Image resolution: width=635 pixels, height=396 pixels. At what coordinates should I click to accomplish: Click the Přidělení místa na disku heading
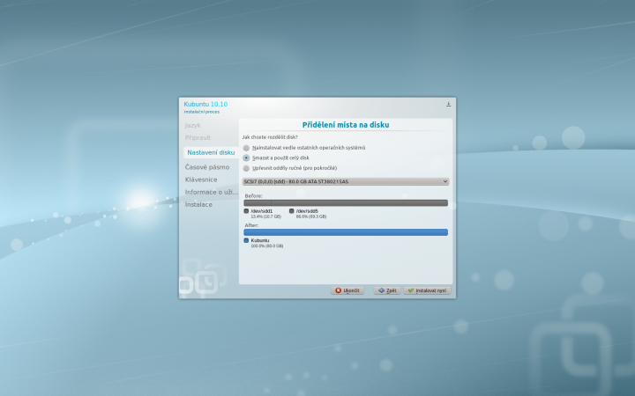346,125
